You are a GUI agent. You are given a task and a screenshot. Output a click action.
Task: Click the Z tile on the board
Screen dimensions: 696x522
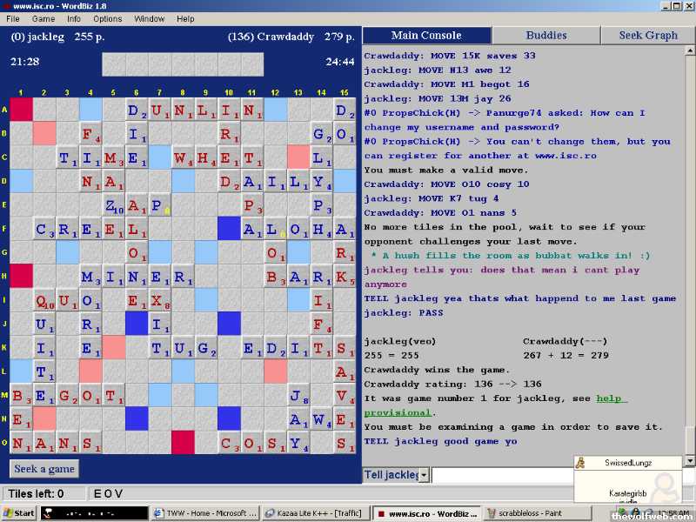coord(114,205)
